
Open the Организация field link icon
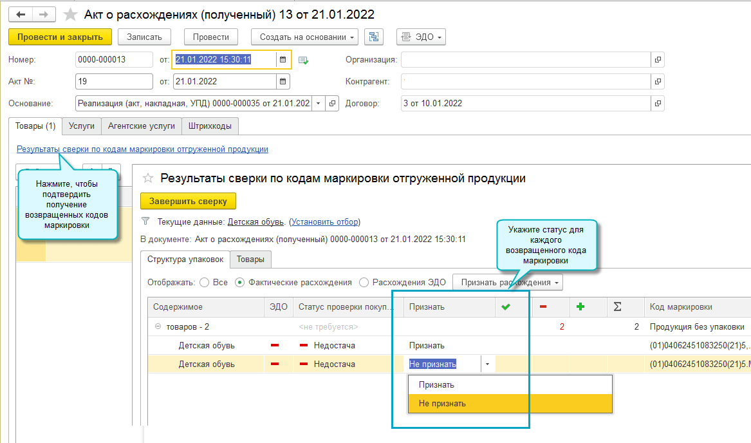[658, 59]
